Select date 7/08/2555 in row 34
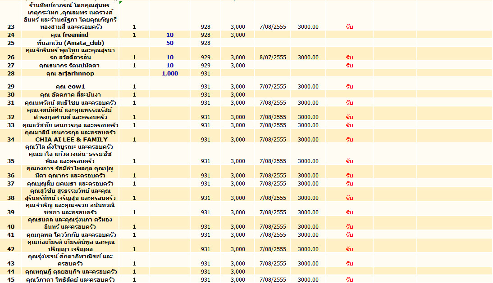The width and height of the screenshot is (493, 283). point(273,140)
